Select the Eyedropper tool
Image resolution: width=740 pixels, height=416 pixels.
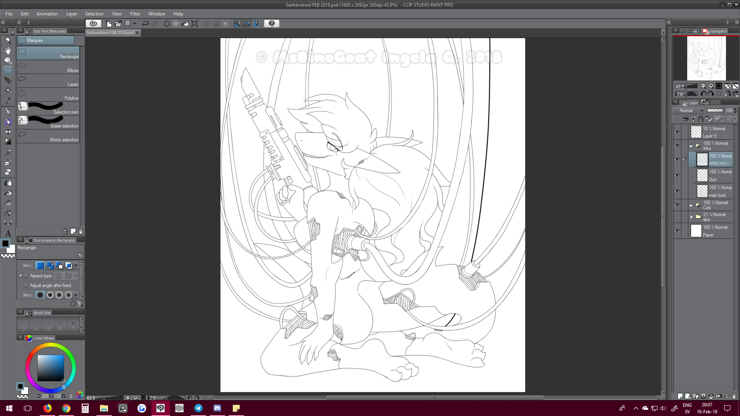click(x=8, y=101)
